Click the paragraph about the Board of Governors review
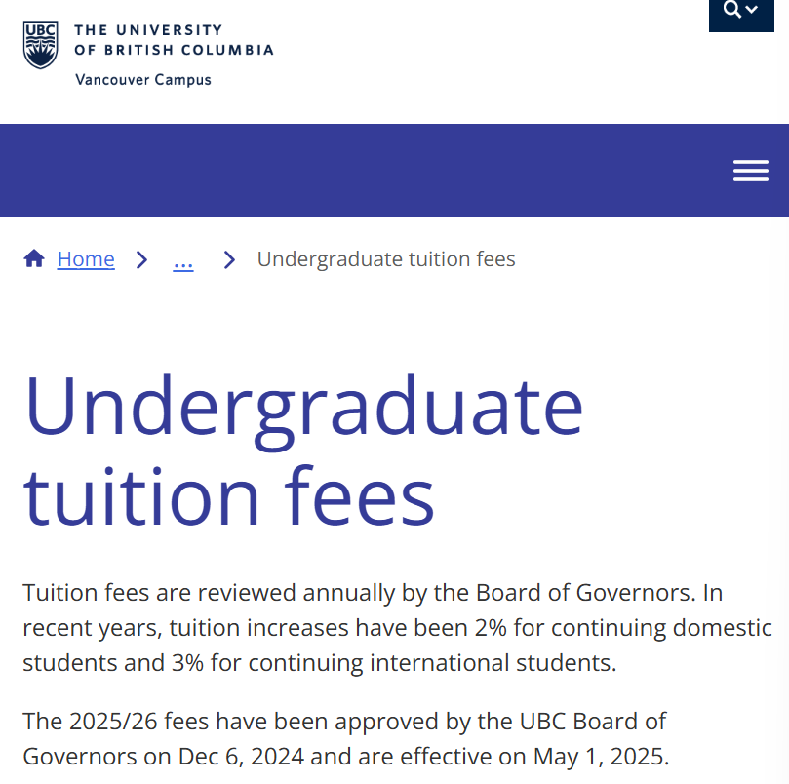The width and height of the screenshot is (789, 784). pyautogui.click(x=398, y=628)
